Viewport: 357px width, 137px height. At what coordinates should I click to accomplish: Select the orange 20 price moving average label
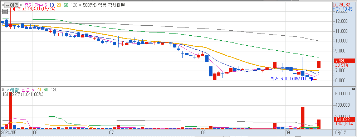pos(59,5)
